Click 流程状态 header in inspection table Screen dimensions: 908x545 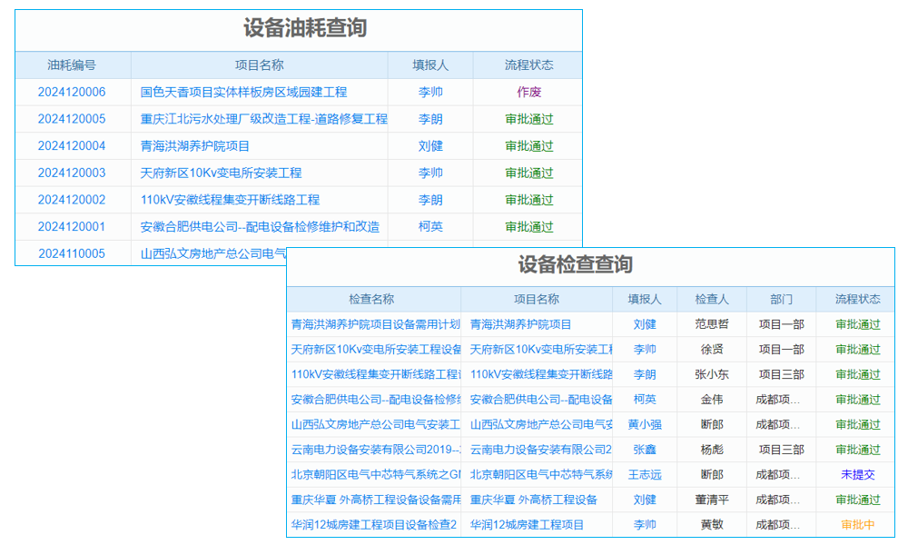pos(854,299)
